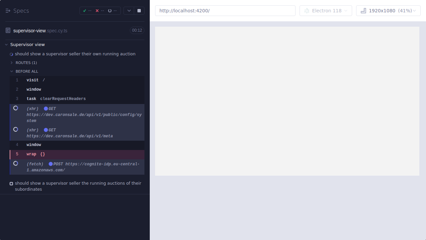The image size is (426, 240).
Task: Collapse the BEFORE ALL section
Action: tap(11, 71)
